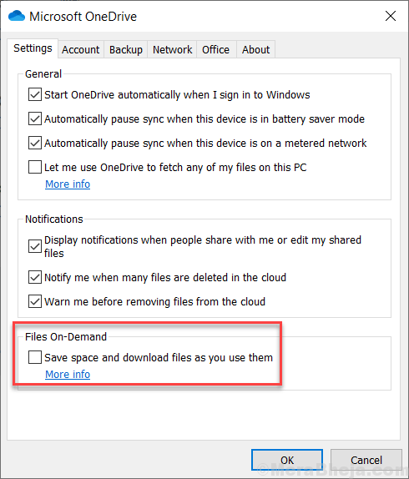
Task: Enable fetching files on this PC
Action: point(35,167)
